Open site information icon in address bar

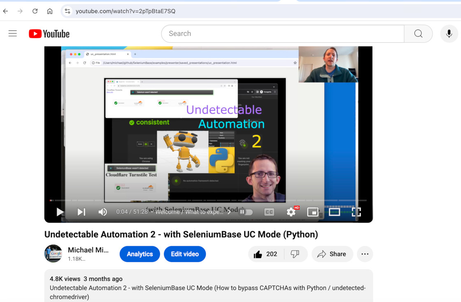(x=68, y=11)
